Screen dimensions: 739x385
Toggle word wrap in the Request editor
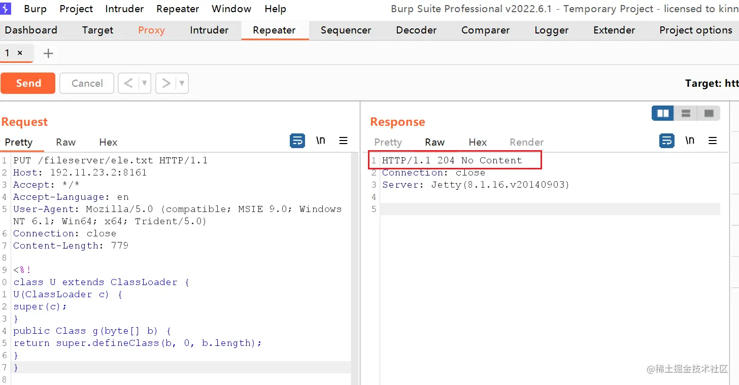point(297,141)
